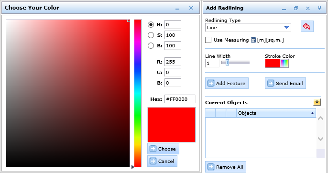The width and height of the screenshot is (328, 173).
Task: Click the objects list scroll up arrow
Action: pos(320,119)
